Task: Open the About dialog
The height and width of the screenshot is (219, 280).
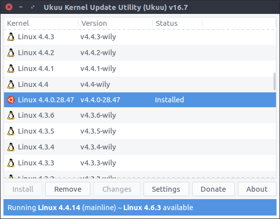Action: (257, 189)
